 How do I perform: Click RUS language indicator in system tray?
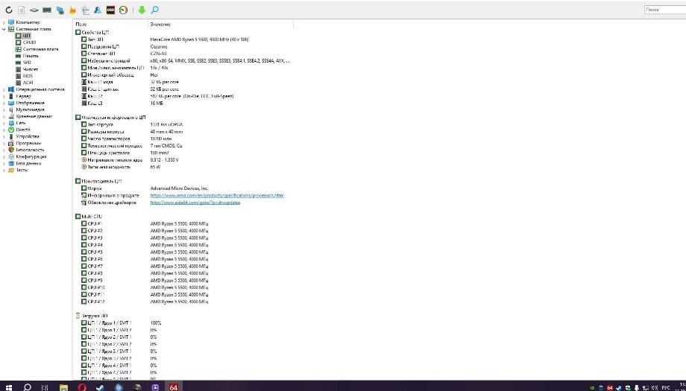[666, 387]
